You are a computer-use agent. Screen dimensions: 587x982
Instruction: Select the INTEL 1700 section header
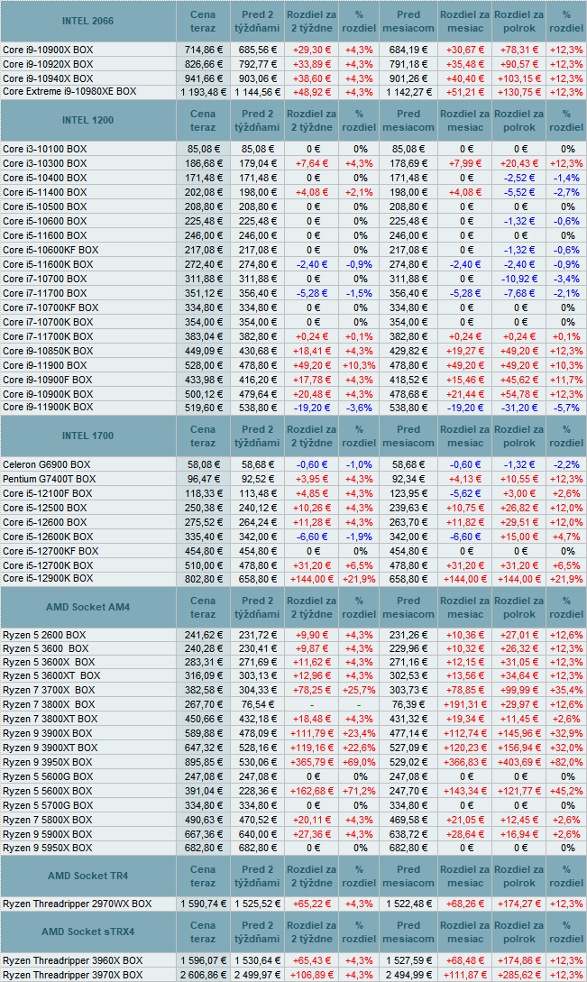point(87,436)
